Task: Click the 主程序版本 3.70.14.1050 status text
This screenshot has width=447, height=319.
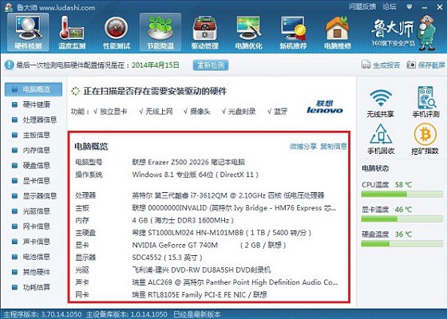Action: (42, 314)
